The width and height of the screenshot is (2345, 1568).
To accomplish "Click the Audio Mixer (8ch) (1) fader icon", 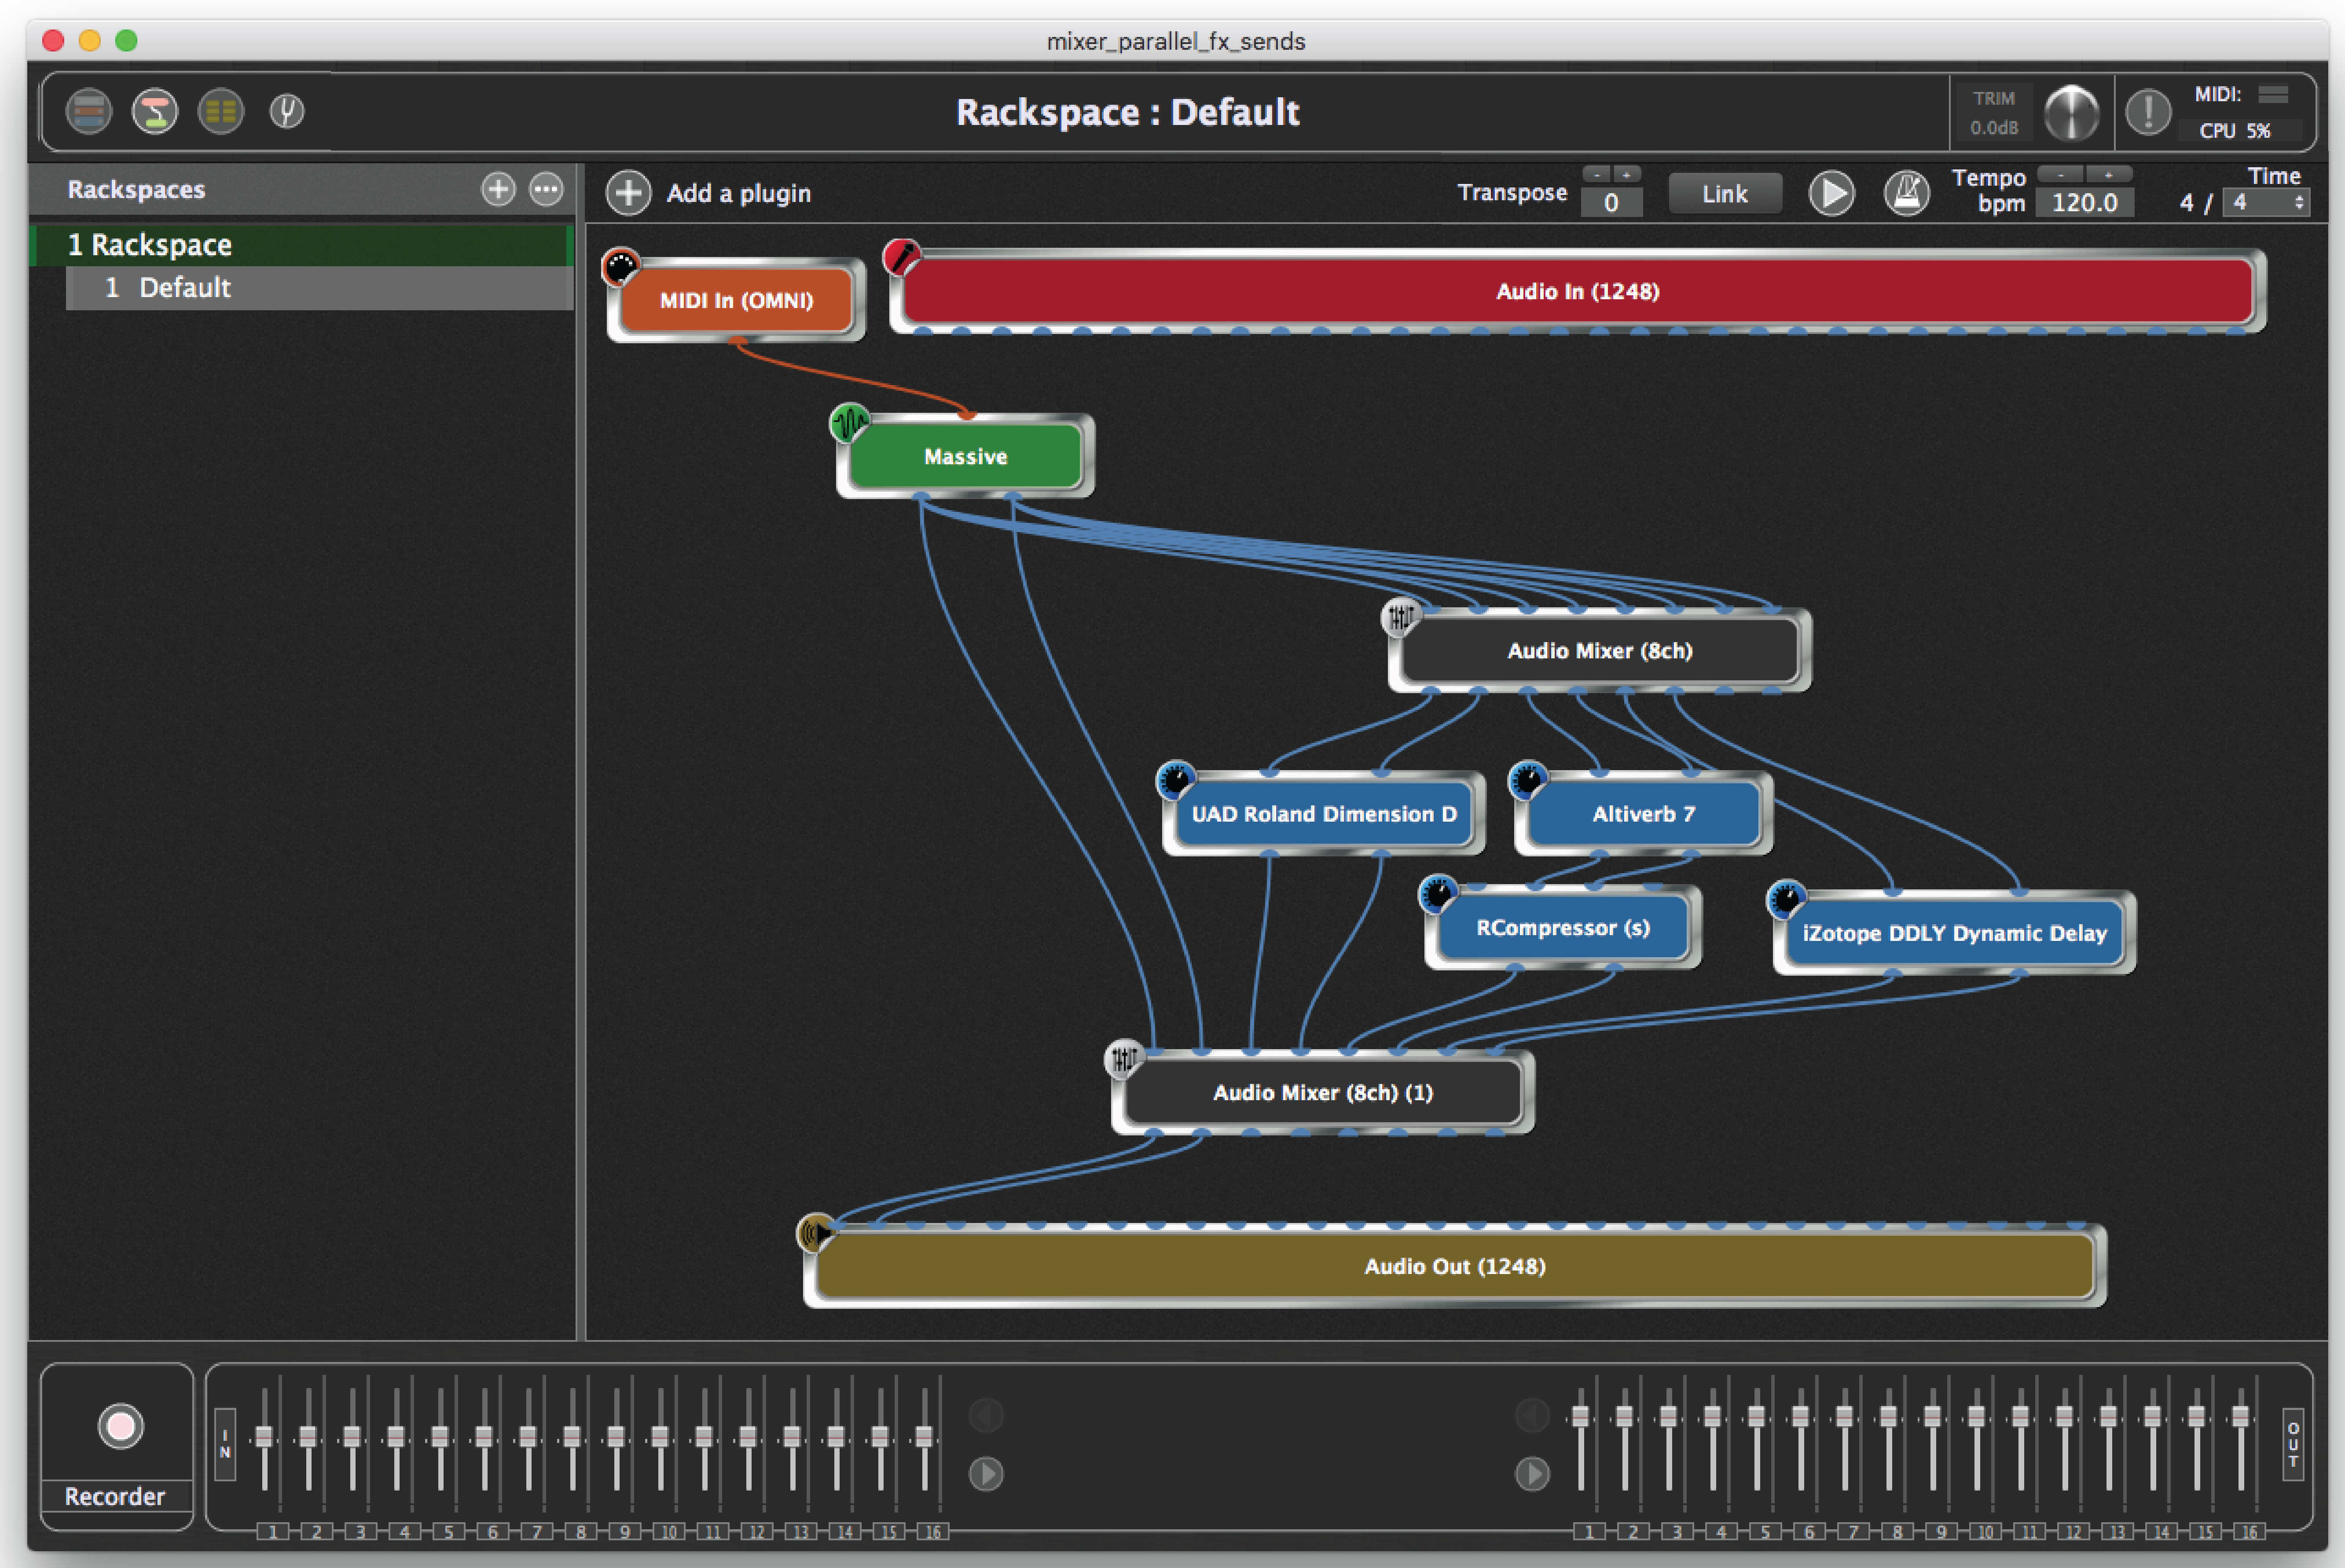I will coord(1123,1058).
